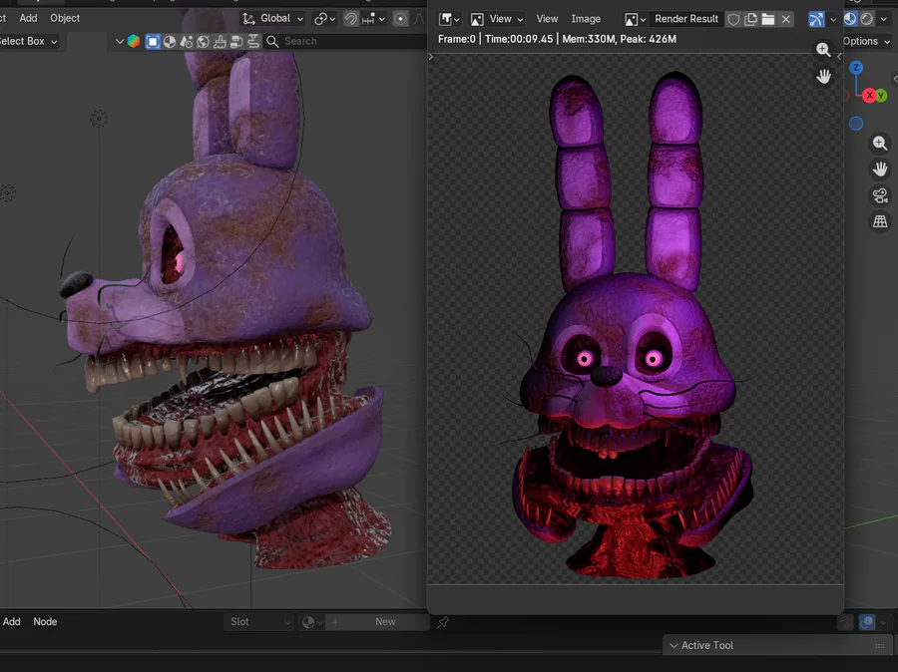Click the red X axis gizmo handle
Screen dimensions: 898x672
(870, 95)
